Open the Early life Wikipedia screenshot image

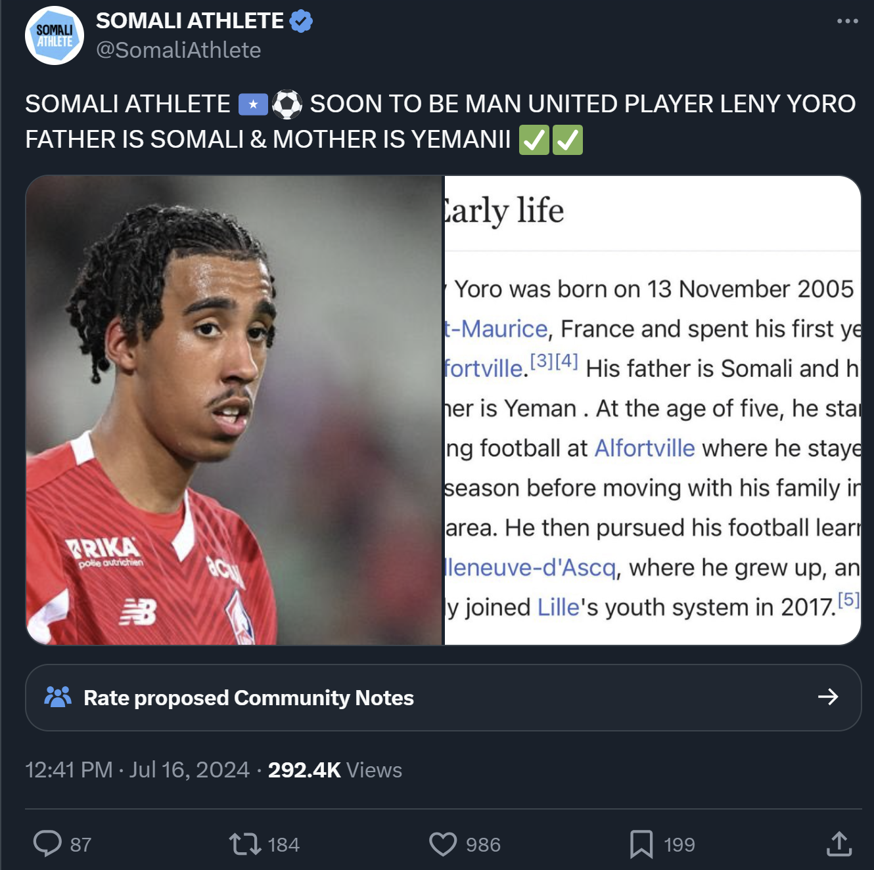tap(653, 410)
